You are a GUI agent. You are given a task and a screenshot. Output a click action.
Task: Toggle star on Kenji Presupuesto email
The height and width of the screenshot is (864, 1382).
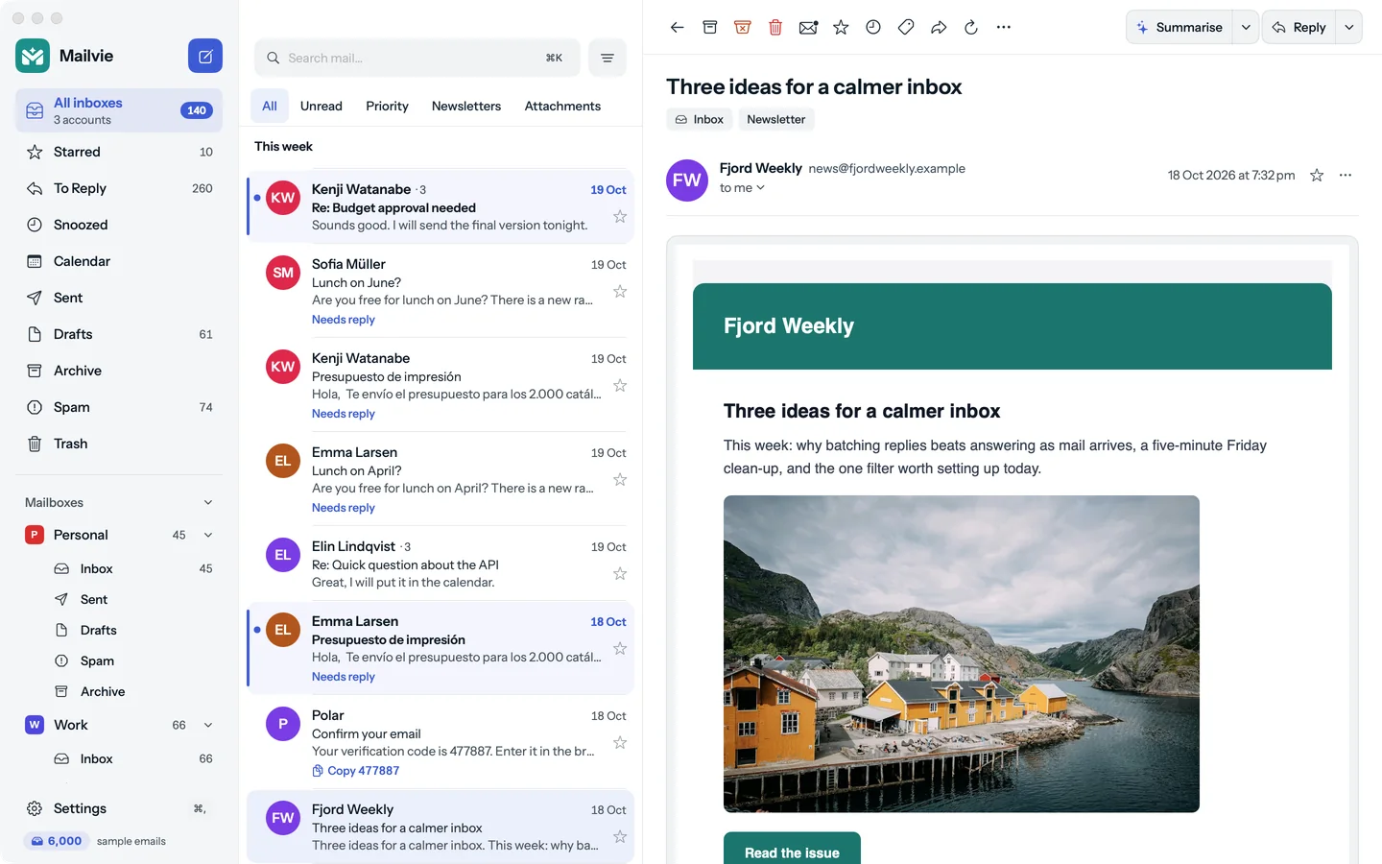620,386
